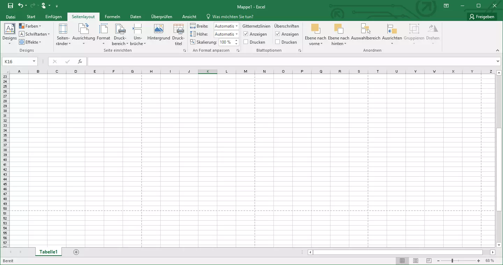Switch to Normal view in status bar
503x265 pixels.
click(402, 261)
